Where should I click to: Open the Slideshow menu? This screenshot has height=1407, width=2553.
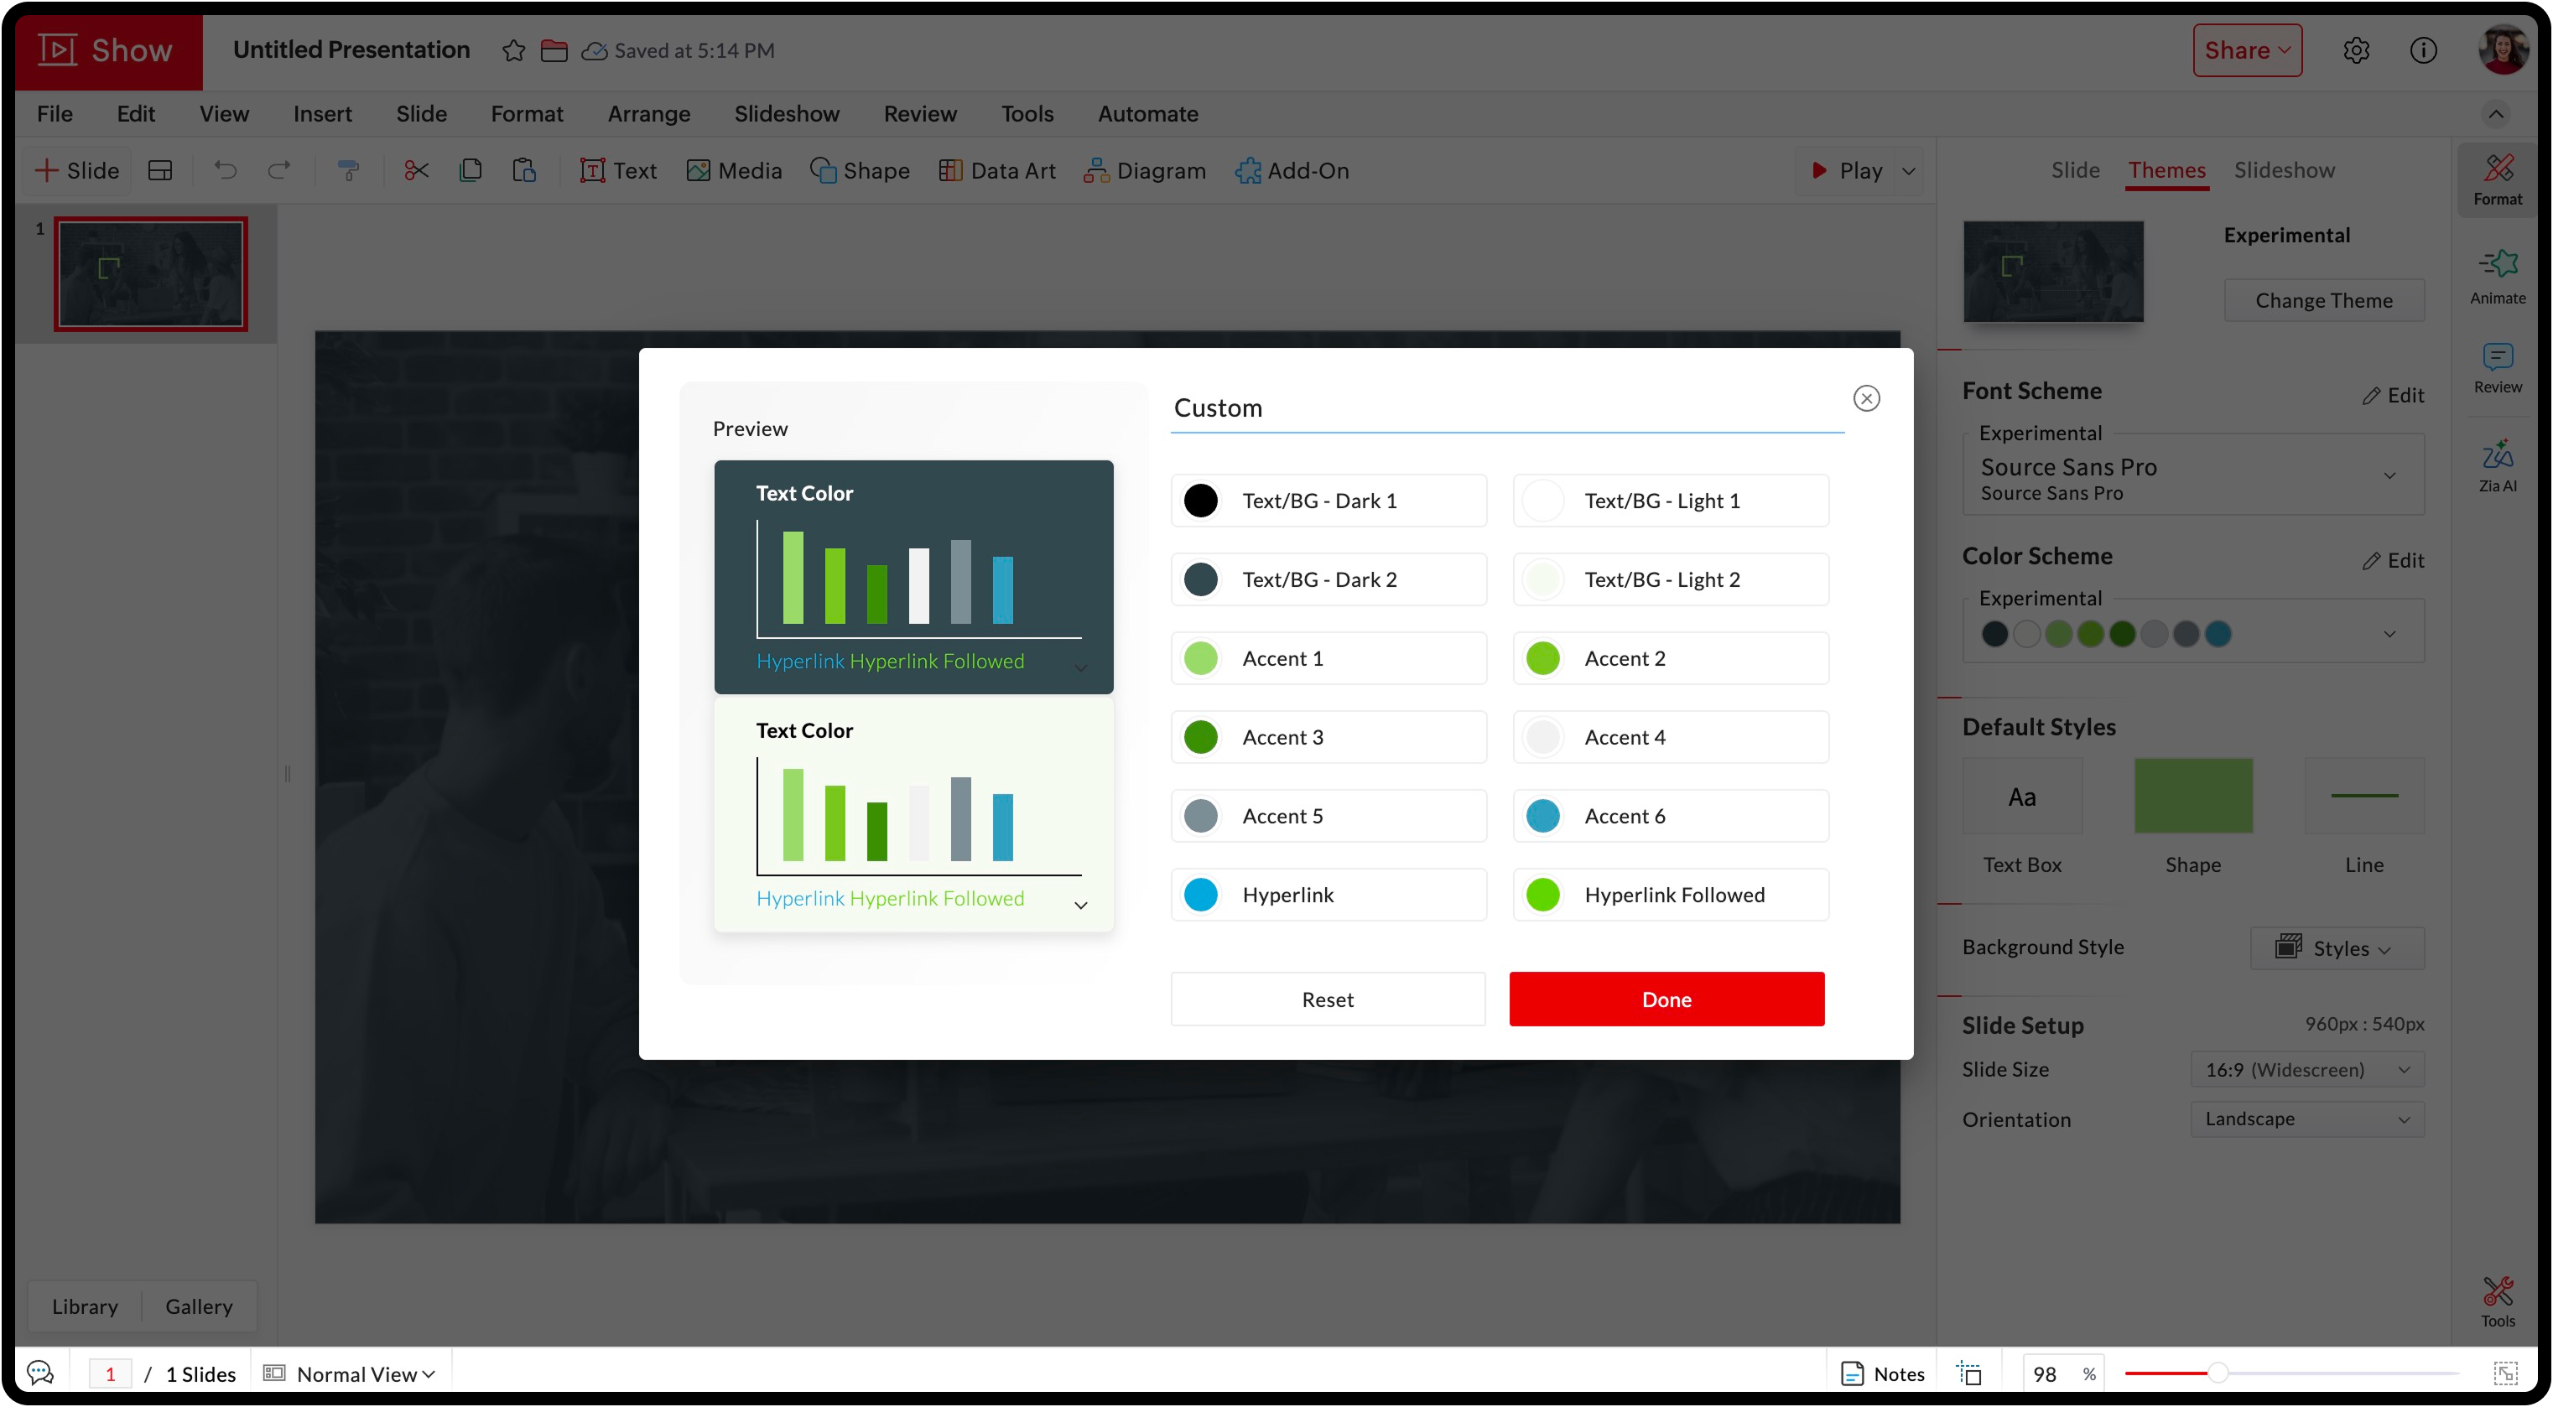point(786,114)
